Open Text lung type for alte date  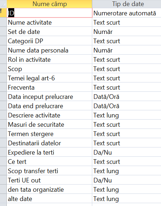click(x=127, y=199)
